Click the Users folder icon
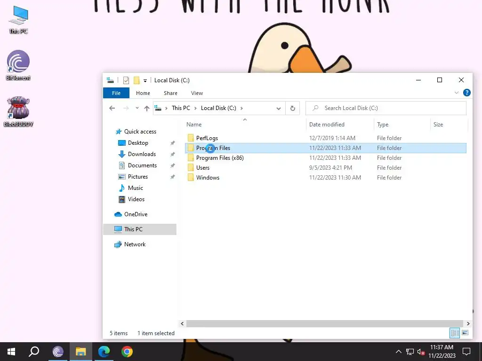Image resolution: width=482 pixels, height=361 pixels. (x=191, y=168)
